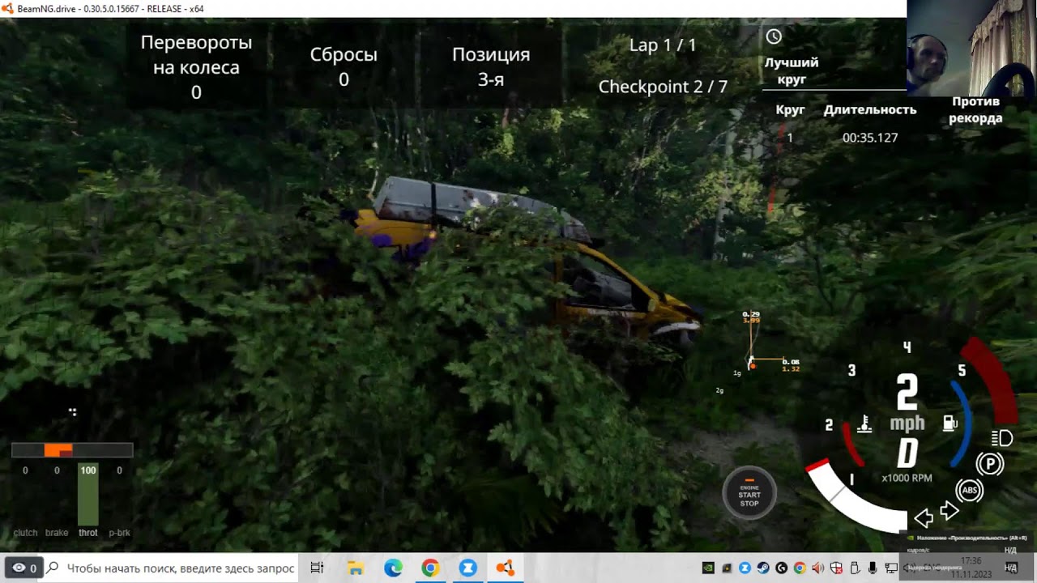
Task: Click the fuel pump gauge icon
Action: 950,423
